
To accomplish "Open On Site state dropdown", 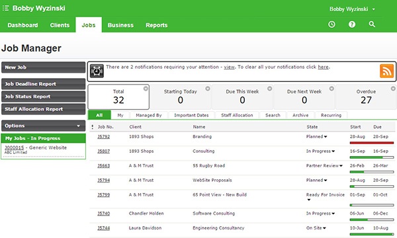I will (x=324, y=228).
